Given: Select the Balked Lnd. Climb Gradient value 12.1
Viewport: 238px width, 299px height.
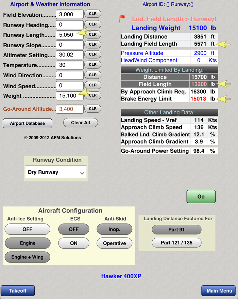Looking at the screenshot, I should point(199,135).
